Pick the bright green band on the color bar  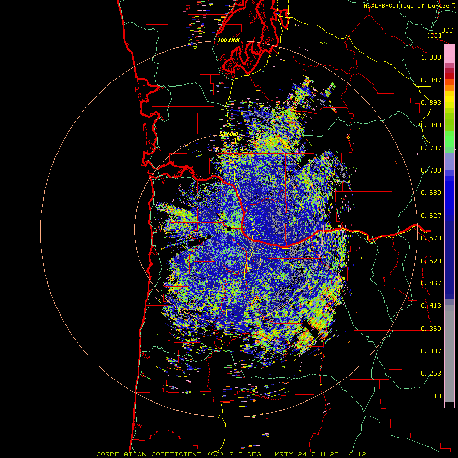click(449, 139)
